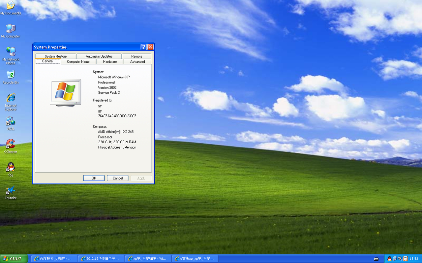Click the AMD Athlon(tm) II X2 245 text
The height and width of the screenshot is (263, 422).
pyautogui.click(x=116, y=132)
